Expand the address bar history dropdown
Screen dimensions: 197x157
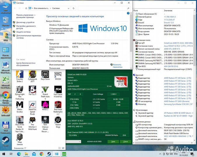coord(69,8)
